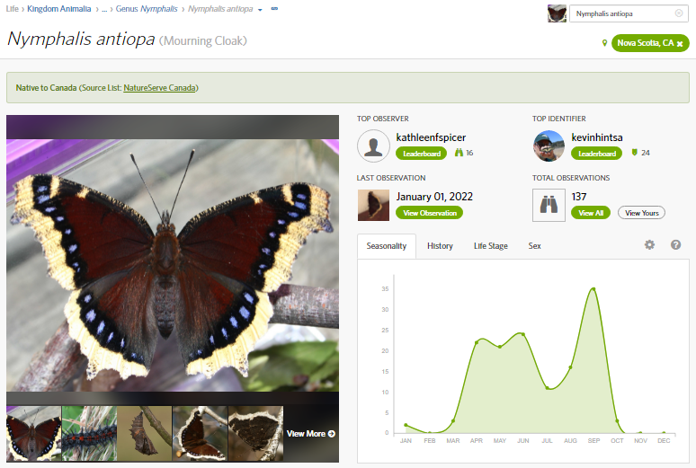Expand the Nymphalis antiopa breadcrumb dropdown arrow
696x468 pixels.
[x=260, y=10]
